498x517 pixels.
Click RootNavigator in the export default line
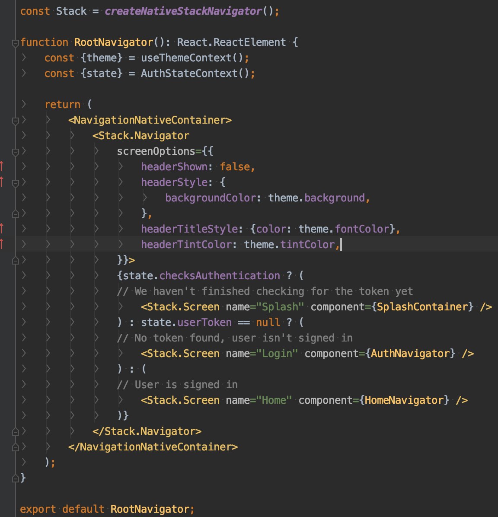tap(150, 509)
